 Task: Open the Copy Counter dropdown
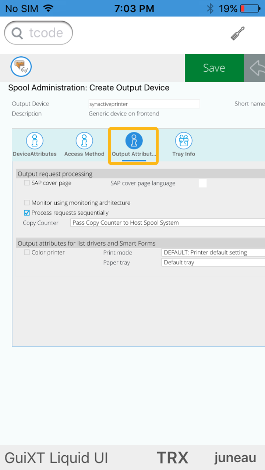click(x=167, y=223)
